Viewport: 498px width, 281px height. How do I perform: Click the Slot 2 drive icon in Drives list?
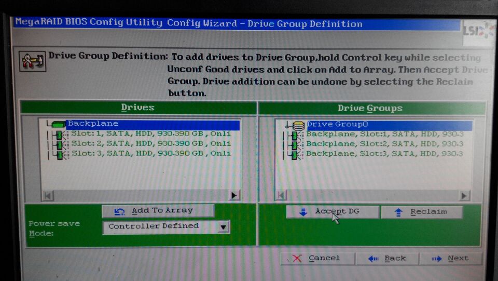59,144
